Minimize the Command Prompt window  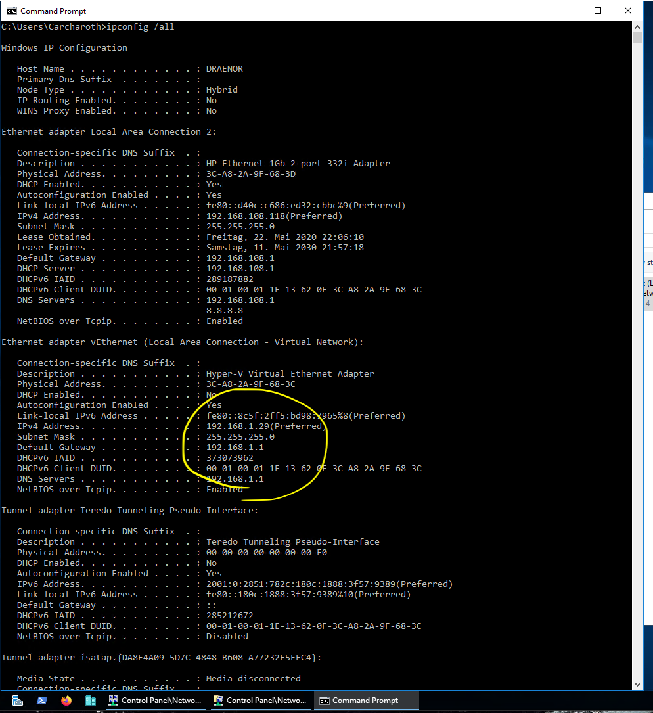568,11
